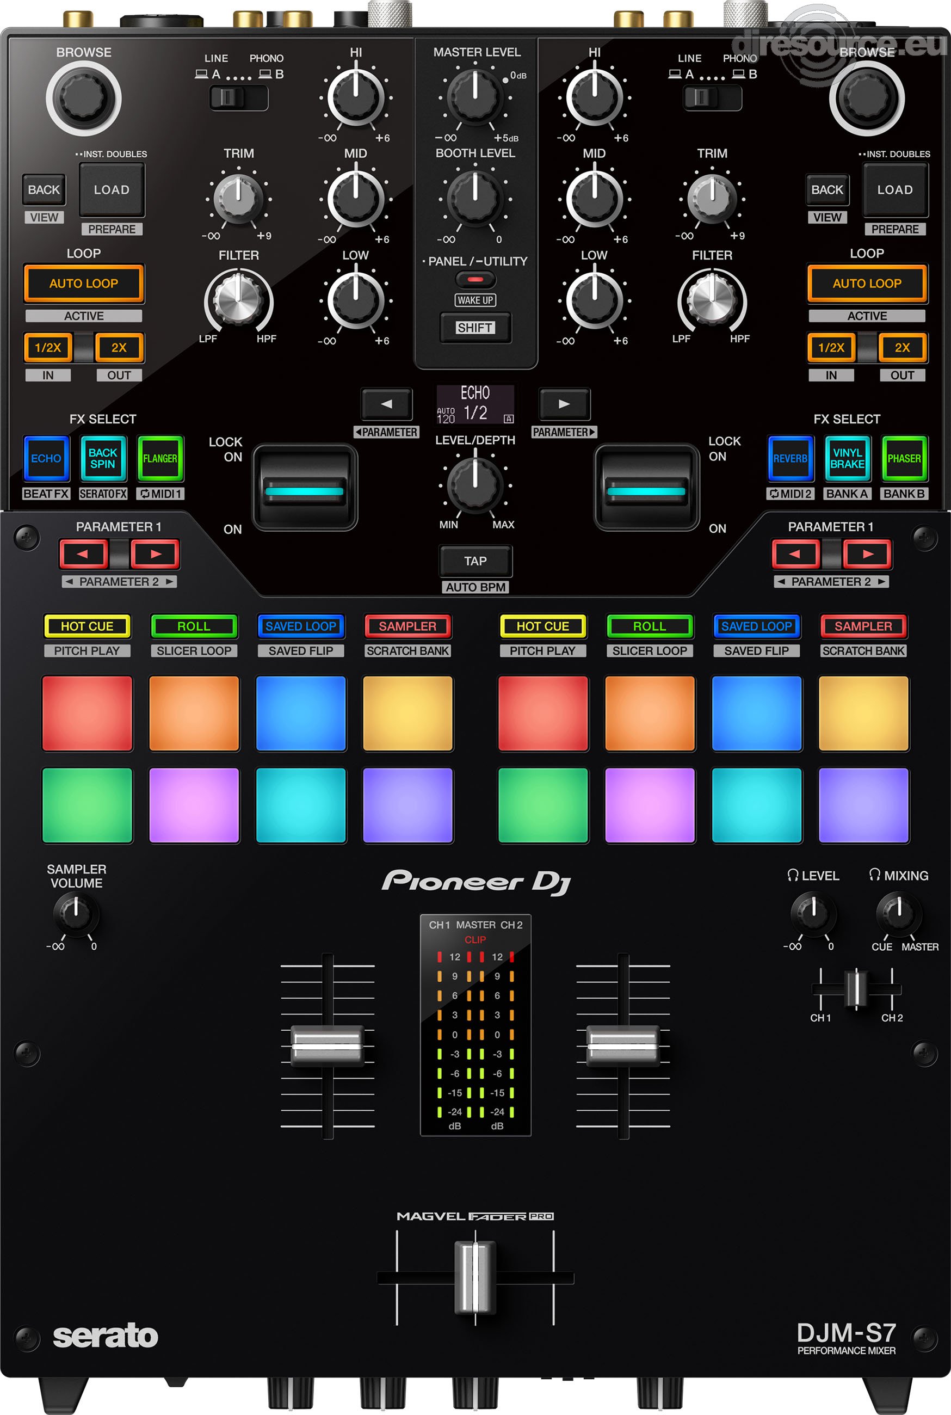Click the left FLANGER effect button
951x1415 pixels.
[x=160, y=459]
